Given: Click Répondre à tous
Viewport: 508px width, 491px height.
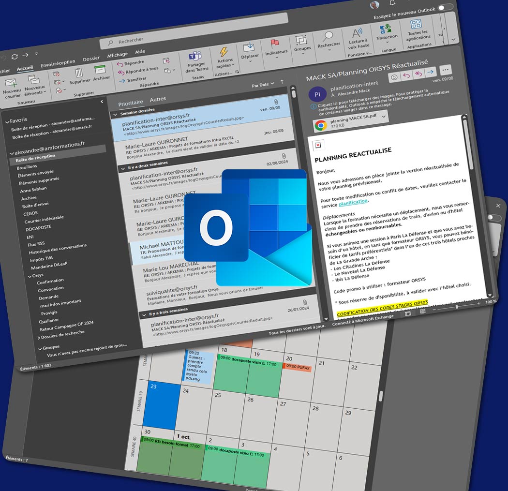Looking at the screenshot, I should click(138, 71).
